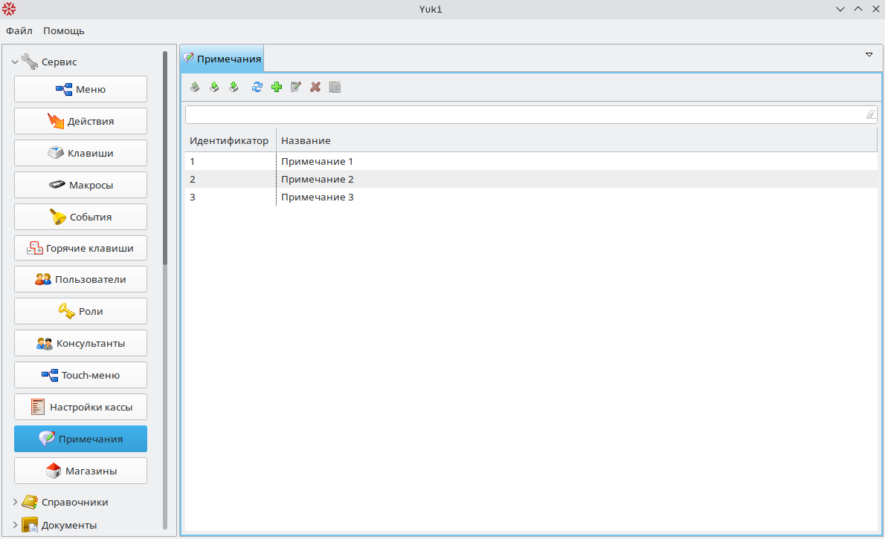This screenshot has width=885, height=539.
Task: Open the Файл menu
Action: tap(19, 30)
